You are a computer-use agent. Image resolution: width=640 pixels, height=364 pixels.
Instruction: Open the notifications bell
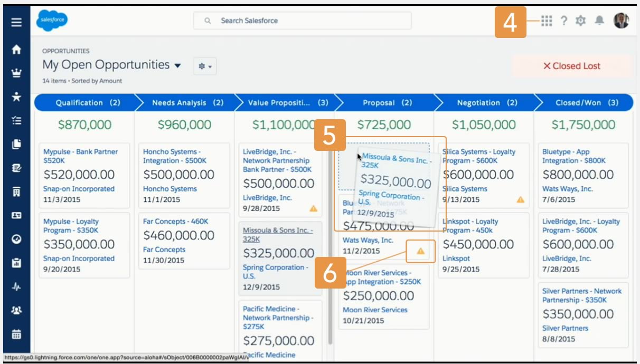[599, 21]
